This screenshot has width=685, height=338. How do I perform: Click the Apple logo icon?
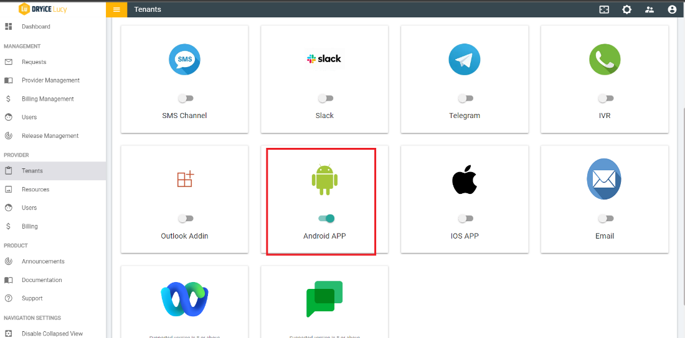point(465,179)
